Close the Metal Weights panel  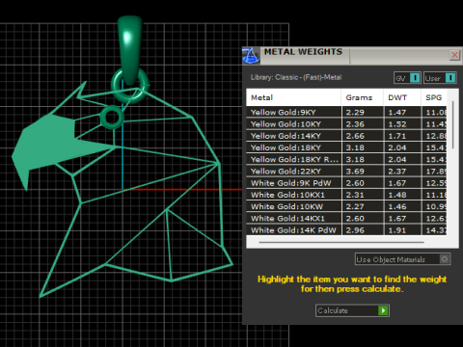454,55
